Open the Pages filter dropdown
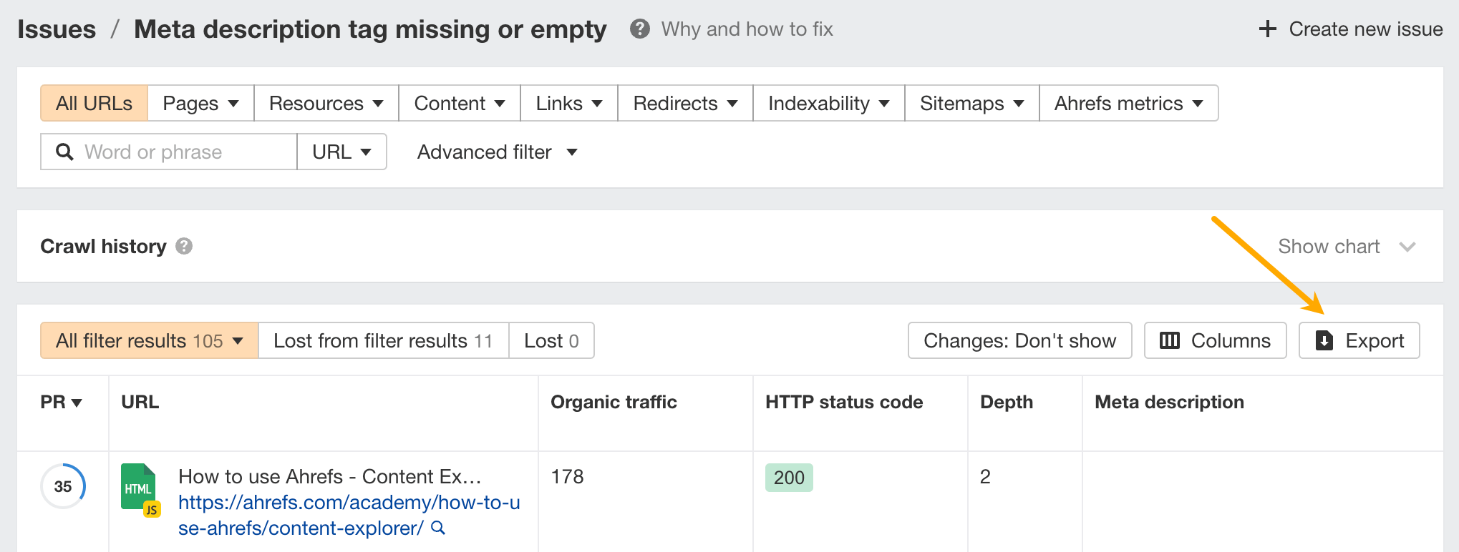The height and width of the screenshot is (552, 1459). (x=200, y=104)
